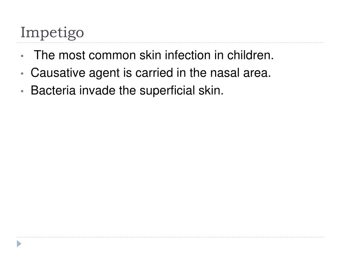The image size is (341, 256).
Task: Click the bullet dot before 'The most common'
Action: coord(22,56)
